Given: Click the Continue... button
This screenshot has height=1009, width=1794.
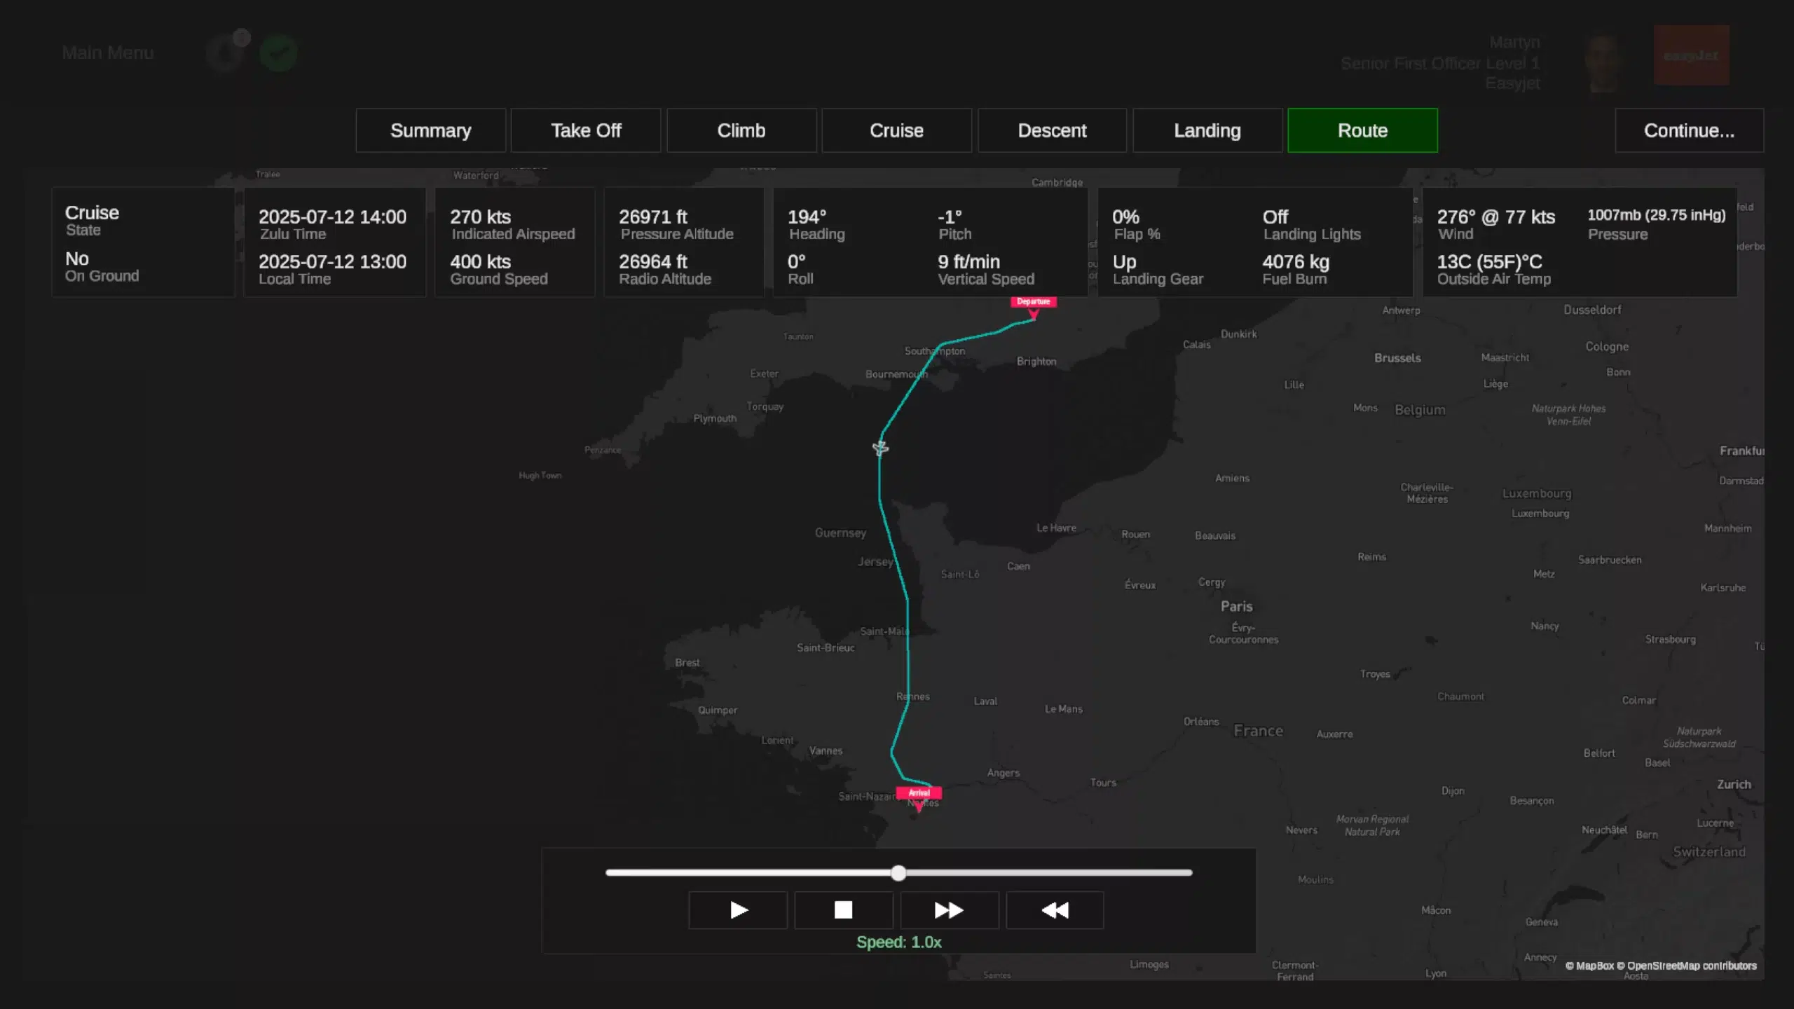Looking at the screenshot, I should [x=1689, y=130].
